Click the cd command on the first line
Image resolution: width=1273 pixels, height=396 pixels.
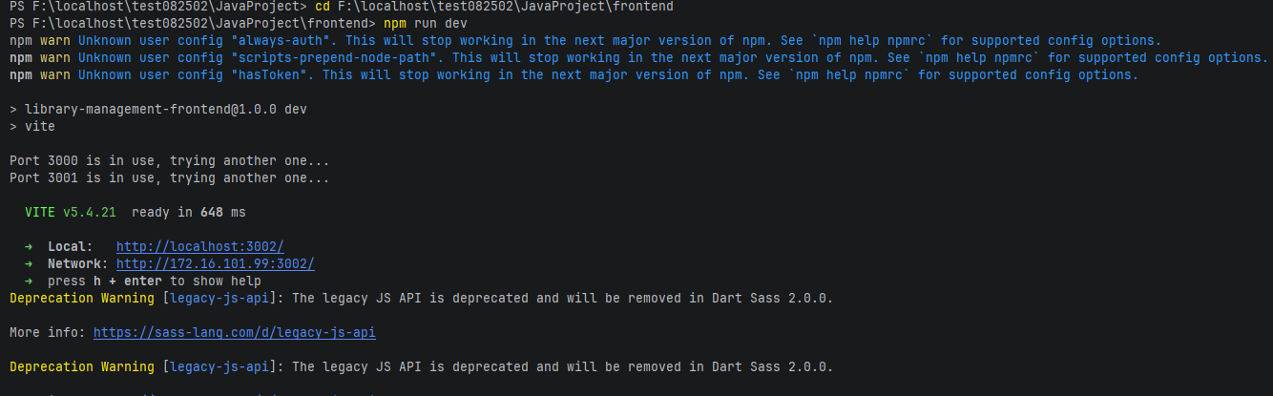tap(493, 6)
